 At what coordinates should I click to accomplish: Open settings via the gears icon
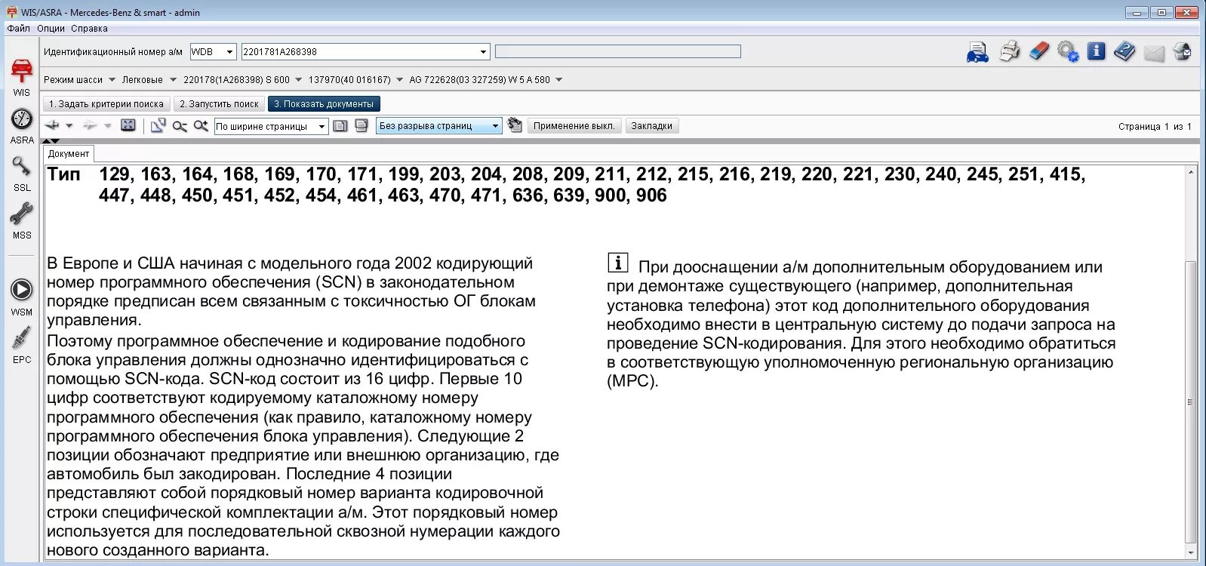(x=1068, y=52)
